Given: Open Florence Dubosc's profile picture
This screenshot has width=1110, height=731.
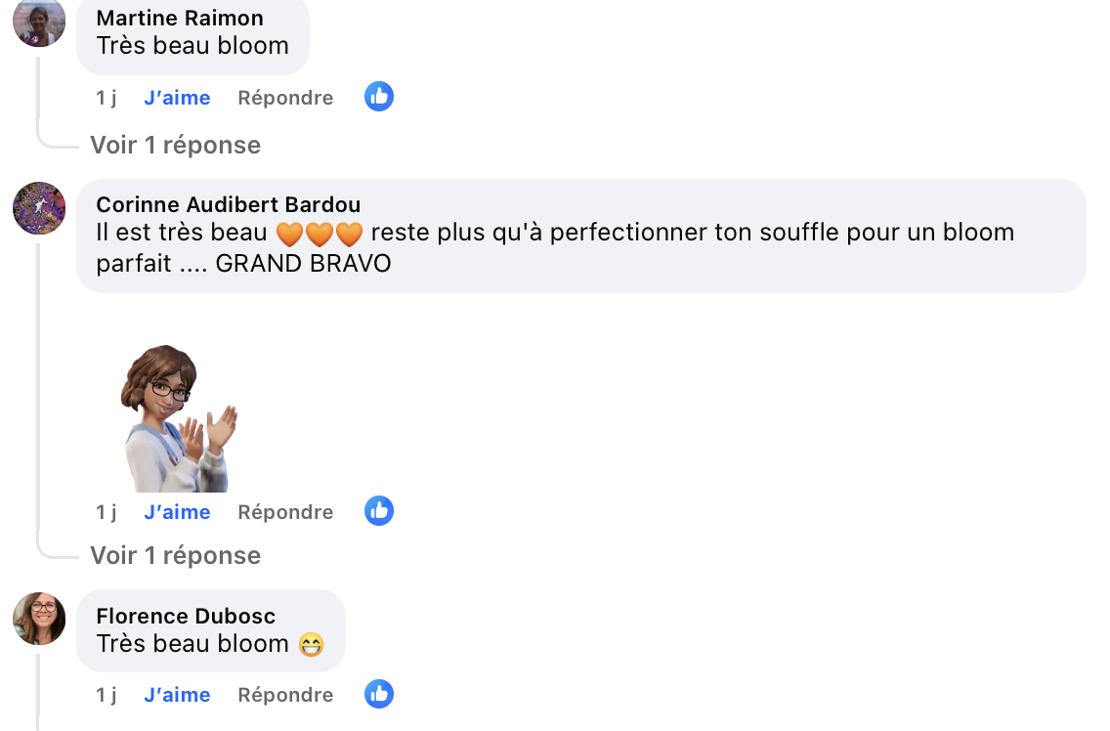Looking at the screenshot, I should click(x=39, y=619).
